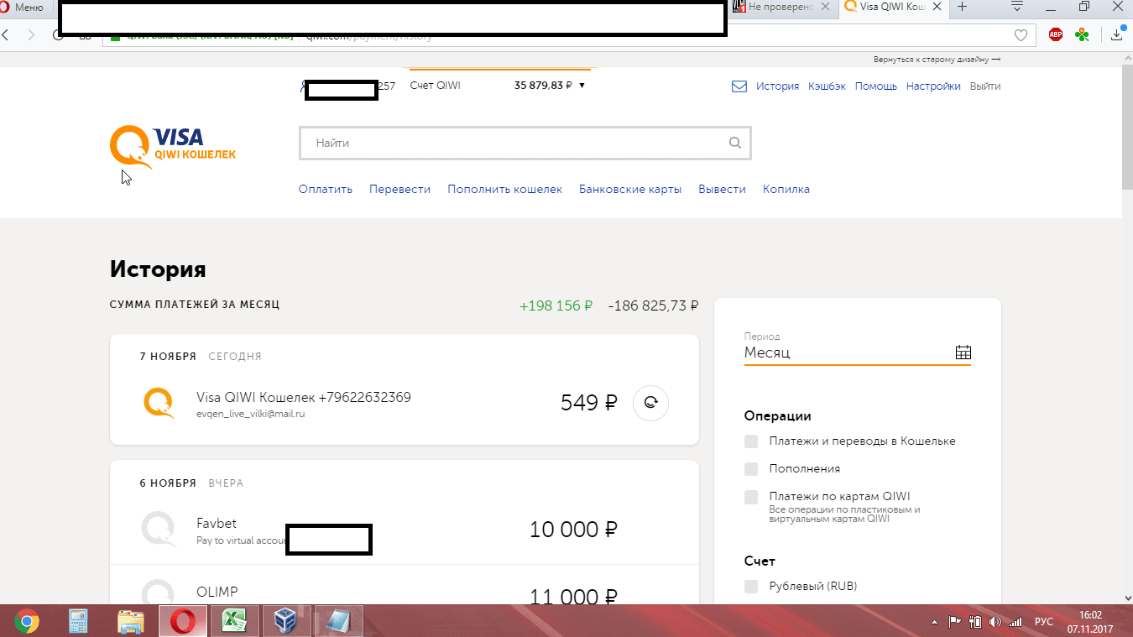
Task: Open the envelope messages icon
Action: 739,86
